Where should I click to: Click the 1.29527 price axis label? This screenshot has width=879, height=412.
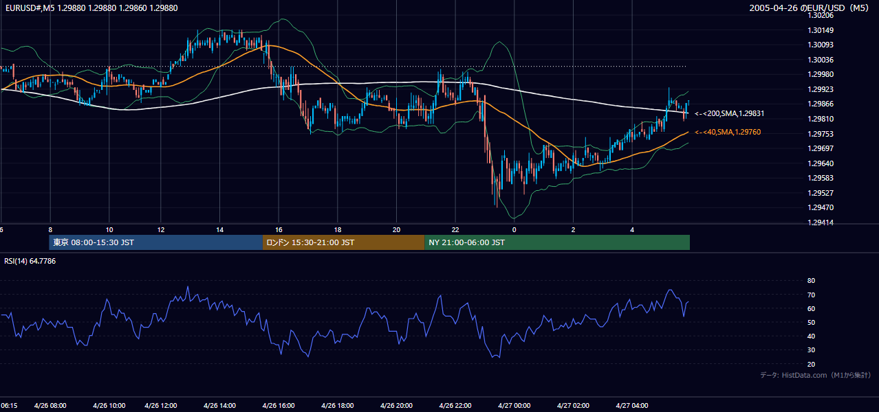click(821, 193)
